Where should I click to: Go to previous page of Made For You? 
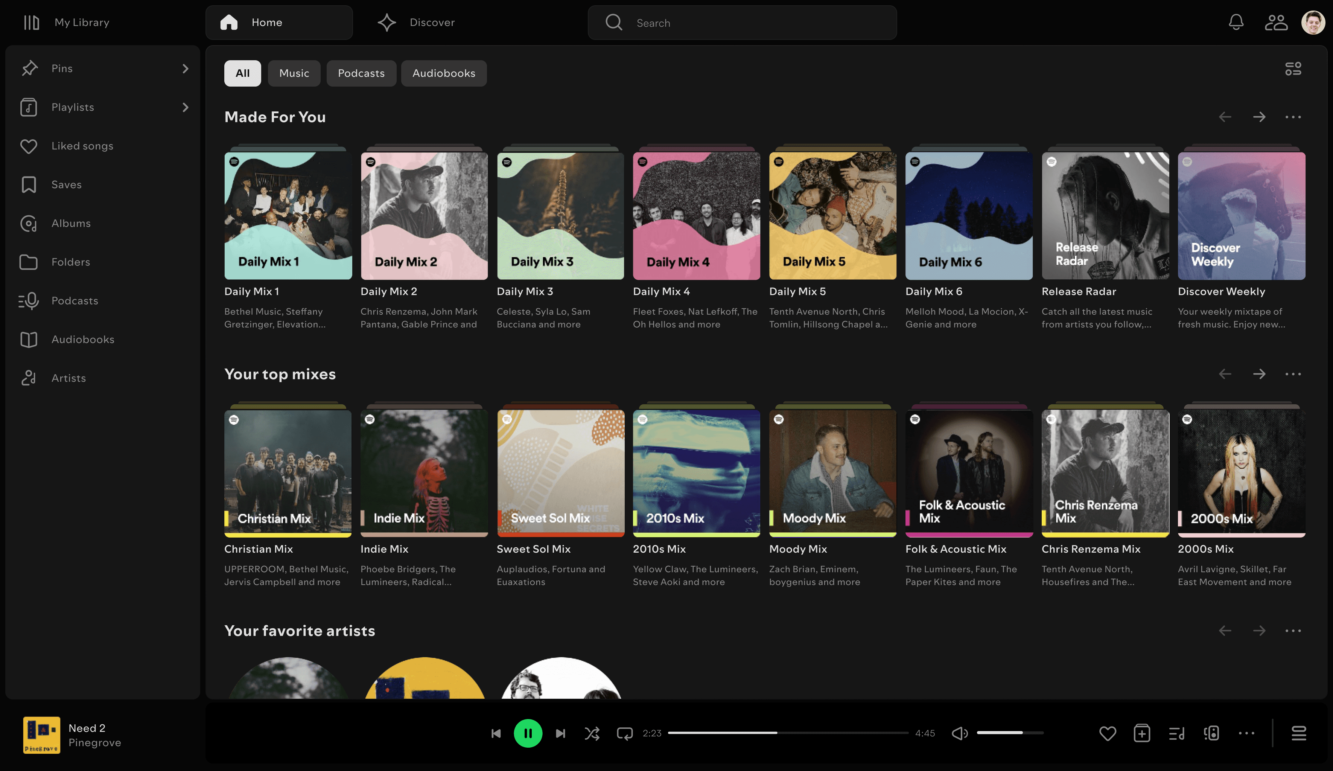(1225, 117)
